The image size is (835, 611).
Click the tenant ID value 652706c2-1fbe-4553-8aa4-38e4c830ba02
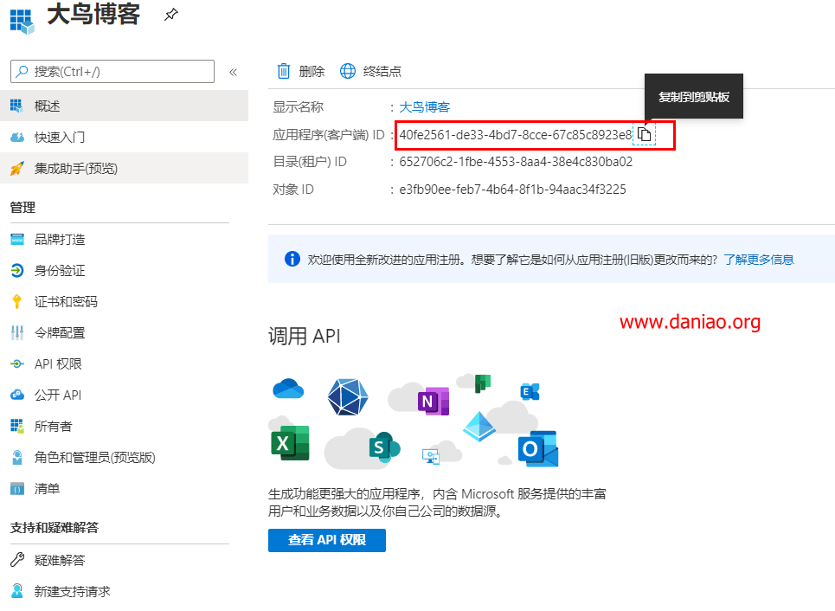516,162
